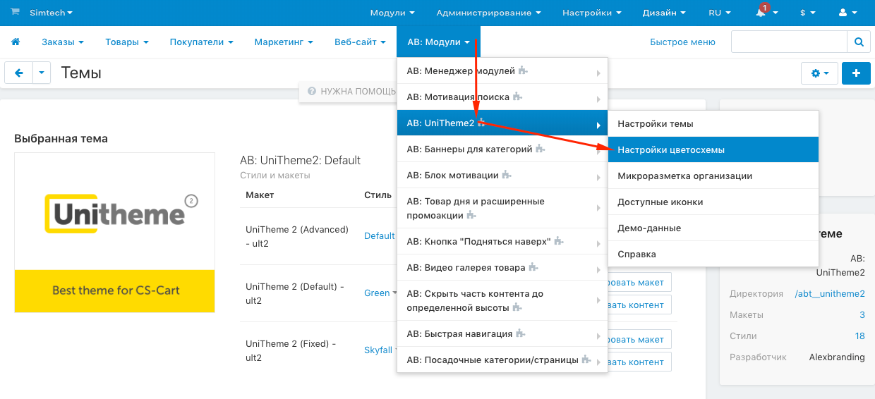This screenshot has width=875, height=399.
Task: Open Микроразметка организации submenu entry
Action: (x=713, y=176)
